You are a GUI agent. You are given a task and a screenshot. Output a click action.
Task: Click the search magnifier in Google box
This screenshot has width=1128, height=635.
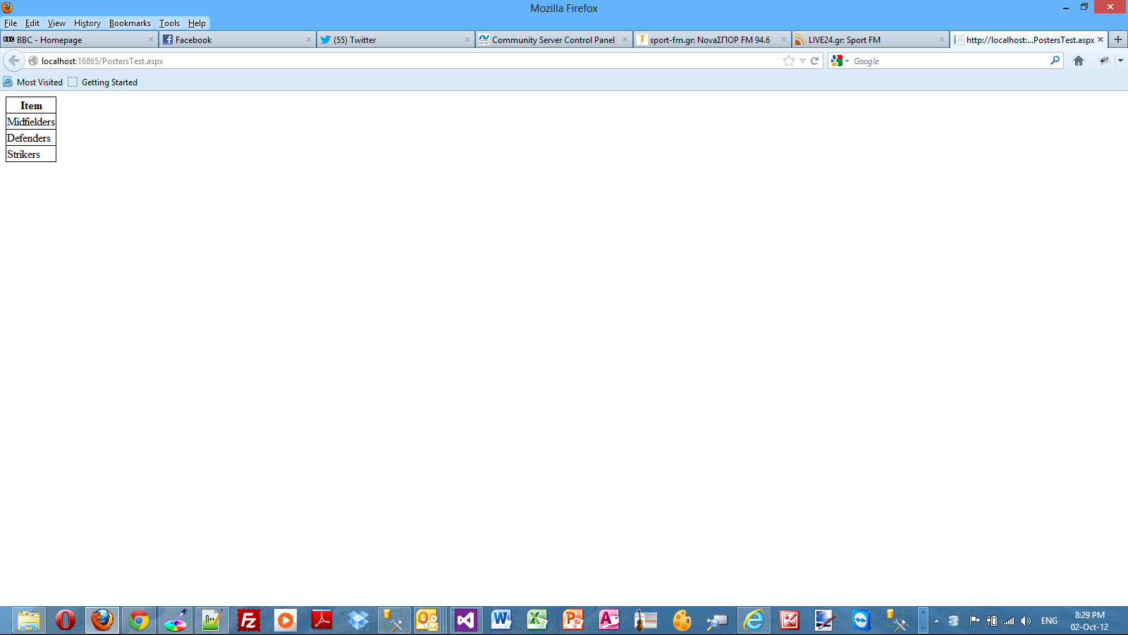point(1055,61)
